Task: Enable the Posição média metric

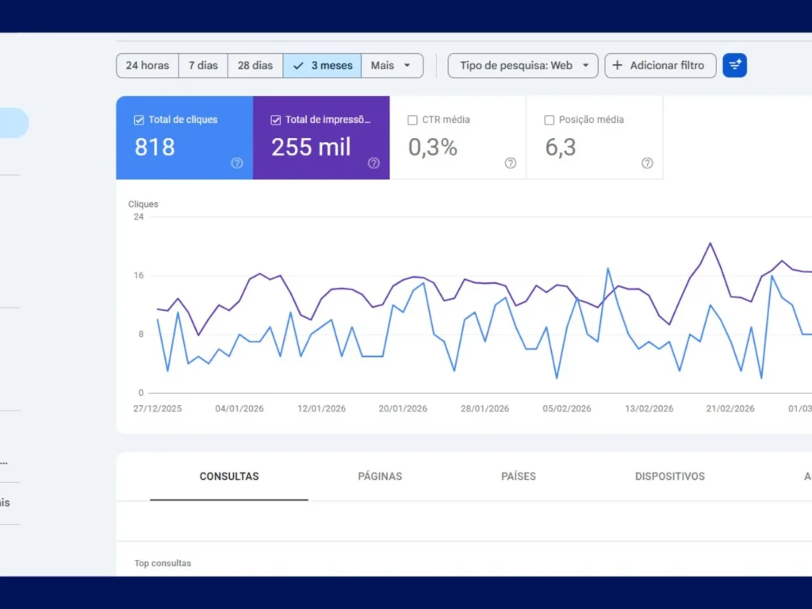Action: click(550, 119)
